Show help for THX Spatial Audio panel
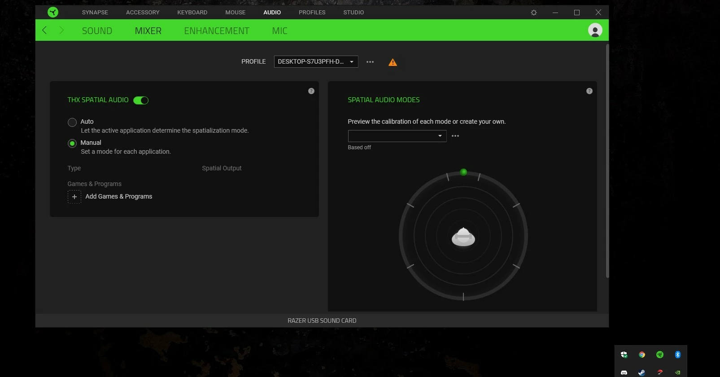The width and height of the screenshot is (720, 377). coord(311,91)
